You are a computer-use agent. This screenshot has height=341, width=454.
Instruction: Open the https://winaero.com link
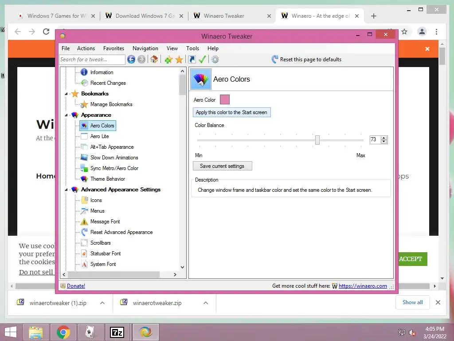pos(363,286)
